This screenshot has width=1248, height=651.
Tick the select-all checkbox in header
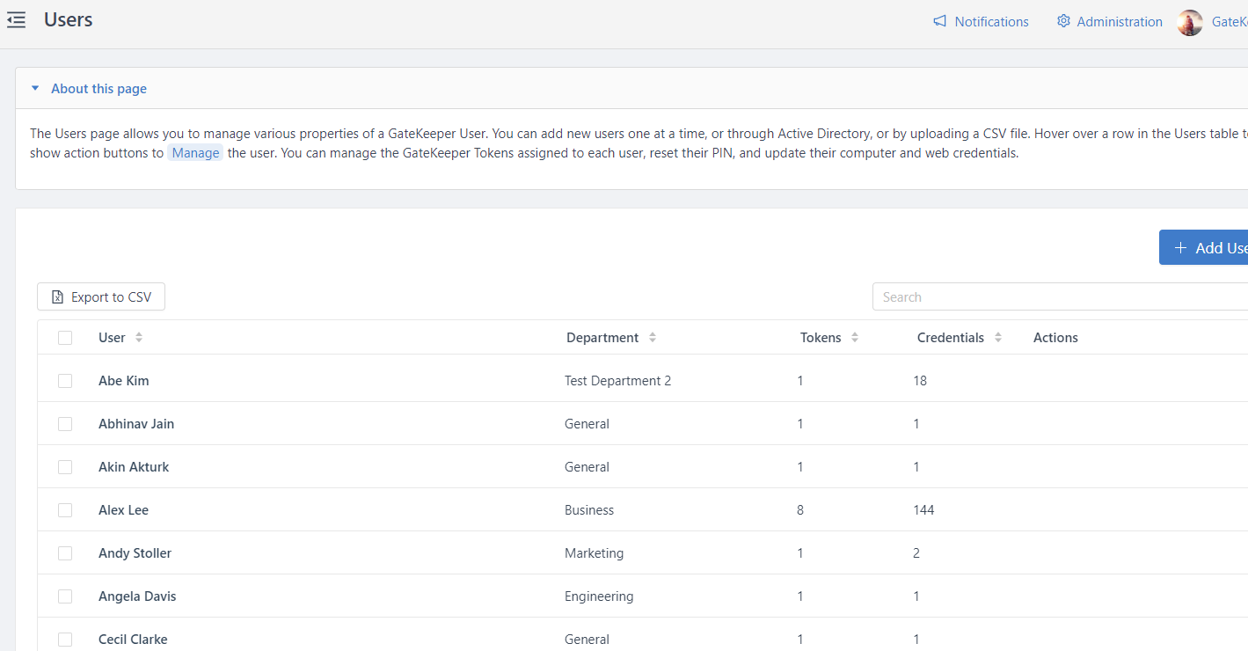point(65,338)
